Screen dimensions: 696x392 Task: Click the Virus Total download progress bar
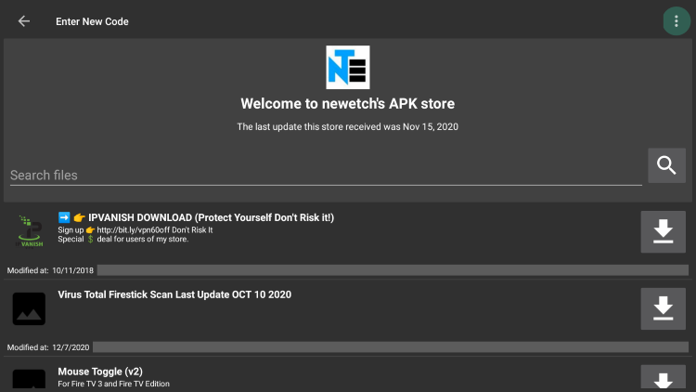tap(391, 347)
